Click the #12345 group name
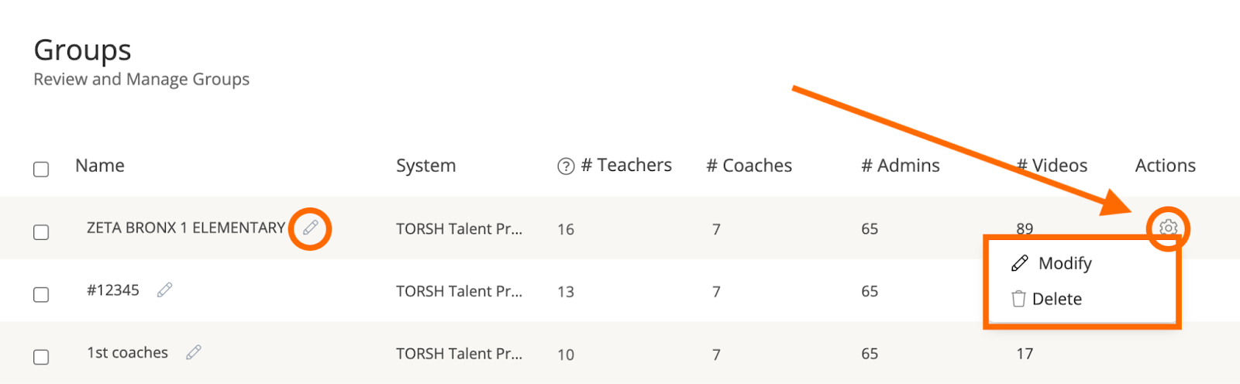Viewport: 1240px width, 384px height. coord(113,290)
